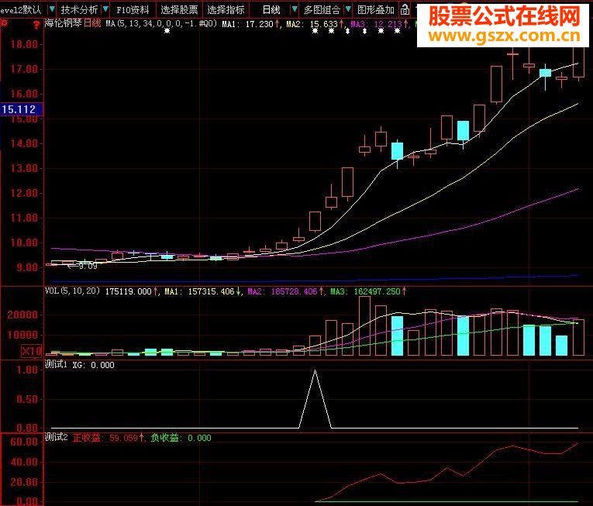This screenshot has height=506, width=593.
Task: Click the 60.00 axis label in 测试2
Action: [x=23, y=442]
